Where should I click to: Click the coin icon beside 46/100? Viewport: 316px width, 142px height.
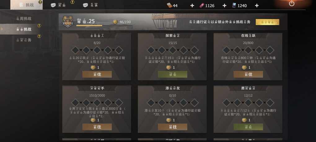click(x=115, y=22)
